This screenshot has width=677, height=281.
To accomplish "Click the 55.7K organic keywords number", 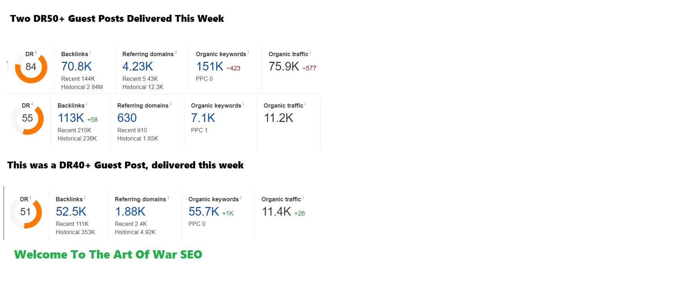I will 204,212.
